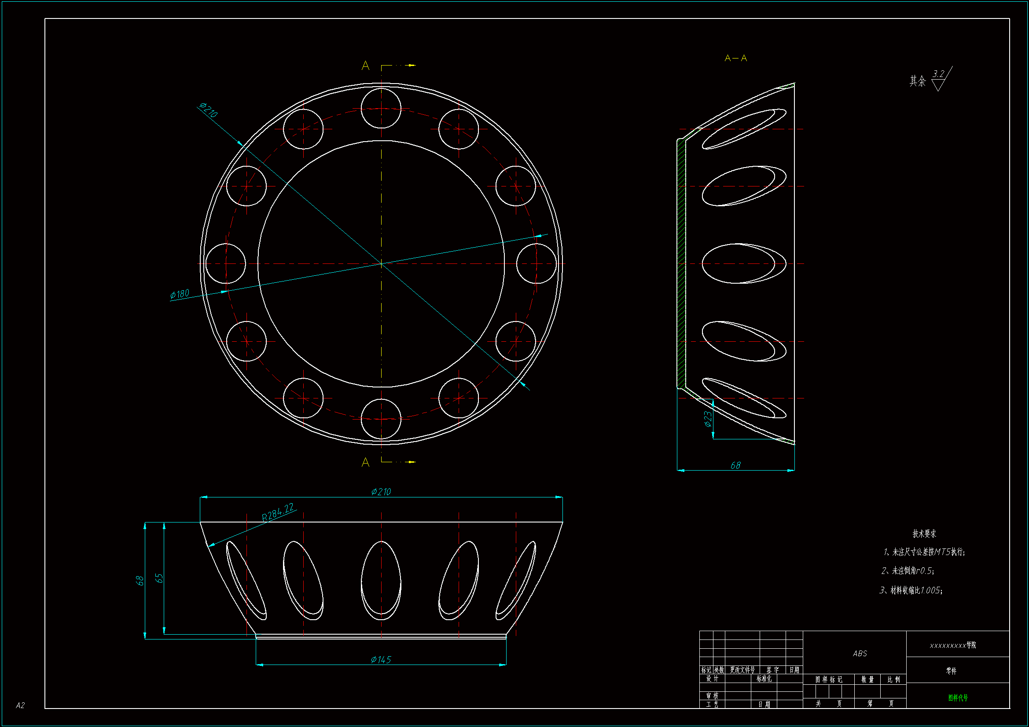Click the A–A section view title
Viewport: 1029px width, 727px height.
pyautogui.click(x=735, y=58)
